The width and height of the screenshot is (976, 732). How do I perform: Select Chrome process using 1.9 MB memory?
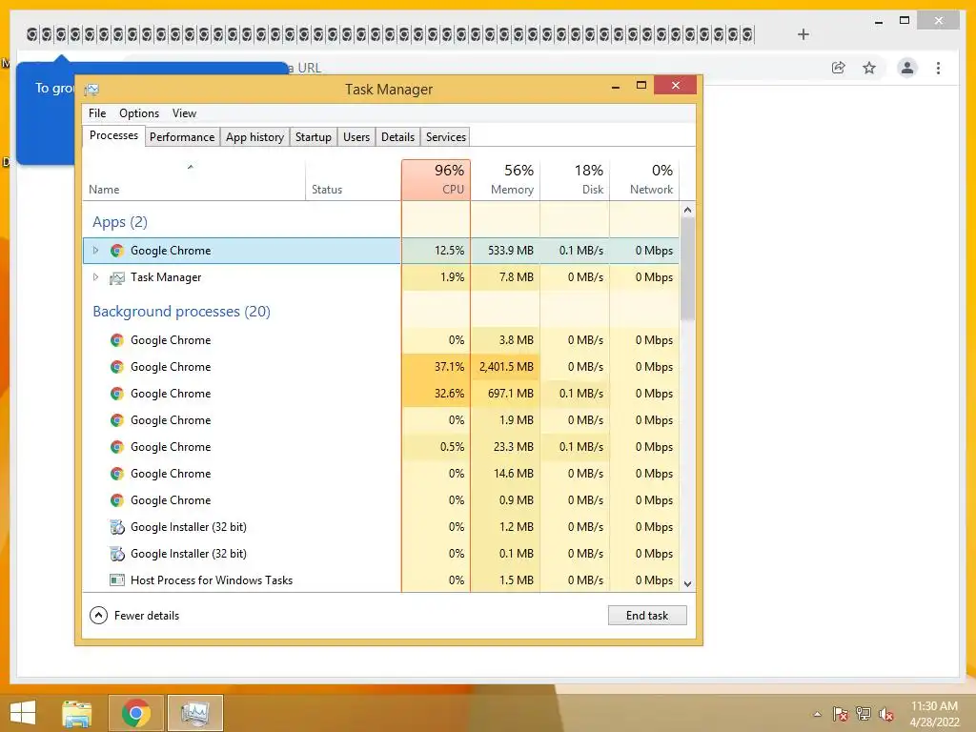click(381, 420)
